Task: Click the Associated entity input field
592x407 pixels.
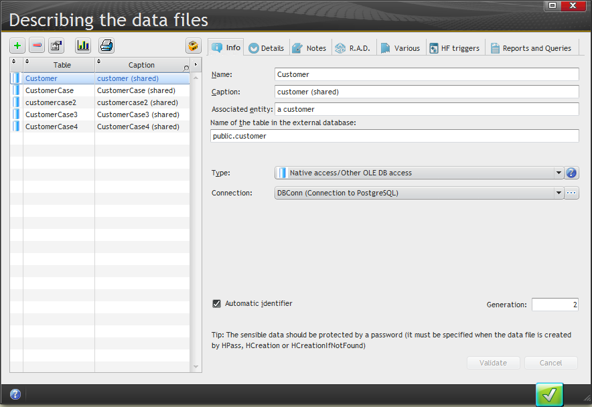Action: tap(427, 109)
